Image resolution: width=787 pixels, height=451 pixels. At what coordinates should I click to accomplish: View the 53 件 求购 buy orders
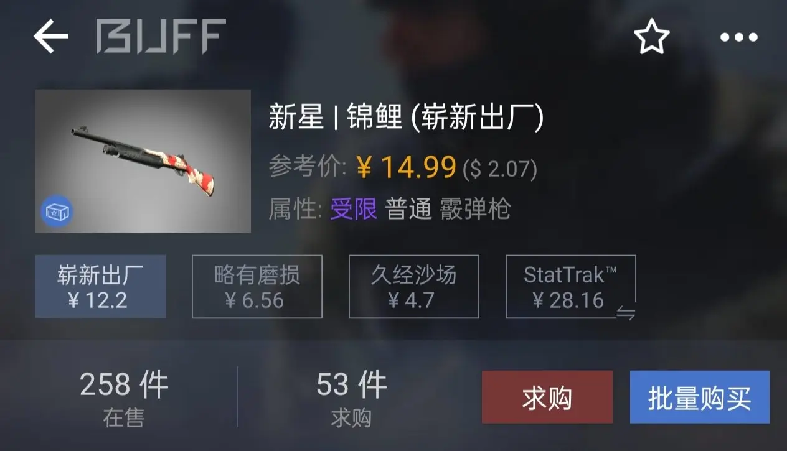tap(352, 399)
